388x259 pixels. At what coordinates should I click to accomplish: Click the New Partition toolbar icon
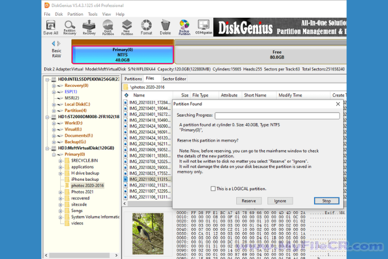pos(127,28)
